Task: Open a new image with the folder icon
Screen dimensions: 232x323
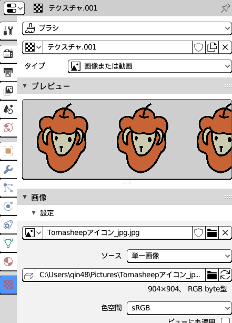Action: 212,233
